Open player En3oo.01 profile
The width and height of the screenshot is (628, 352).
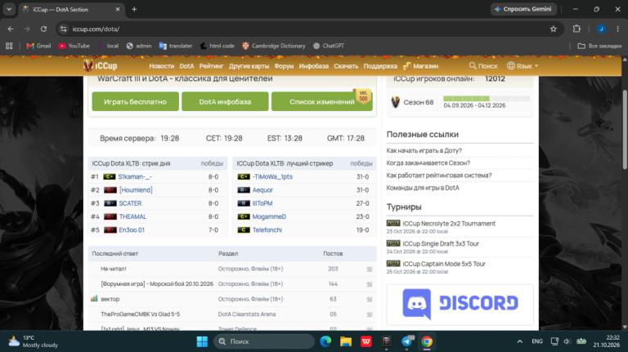pos(132,230)
